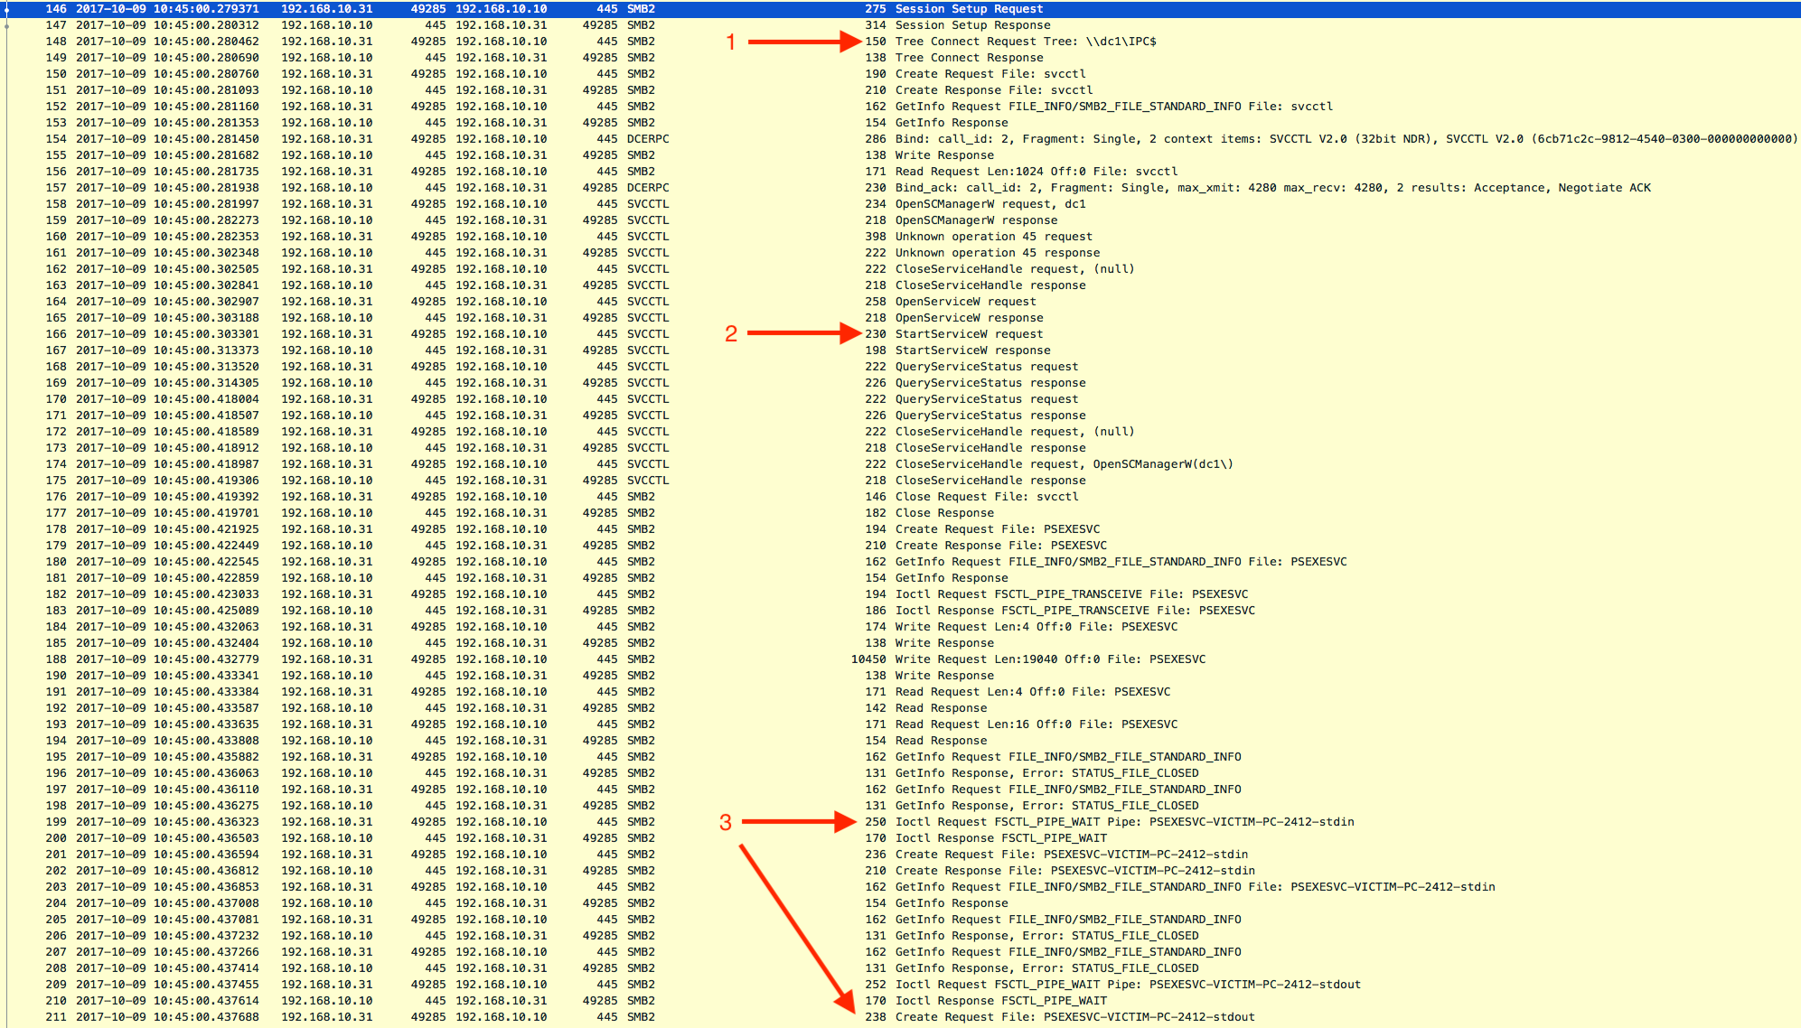Select packet 182 Ioctl Request FSCTL_PIPE_TRANSCEIVE row
The height and width of the screenshot is (1028, 1801).
pos(1071,594)
